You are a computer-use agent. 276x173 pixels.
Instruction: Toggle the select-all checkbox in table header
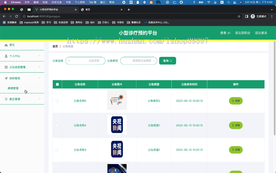coord(57,84)
